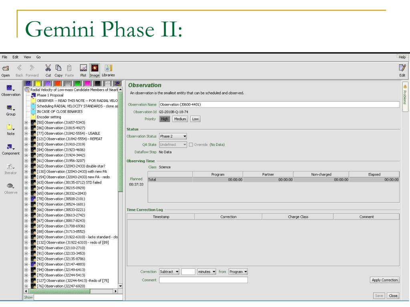Open the Help menu
The width and height of the screenshot is (410, 307).
(402, 57)
